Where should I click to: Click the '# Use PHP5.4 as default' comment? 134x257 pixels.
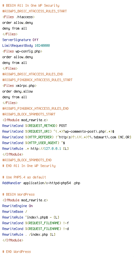(x=24, y=177)
